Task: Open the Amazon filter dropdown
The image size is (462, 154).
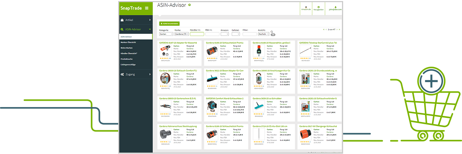Action: coord(225,34)
